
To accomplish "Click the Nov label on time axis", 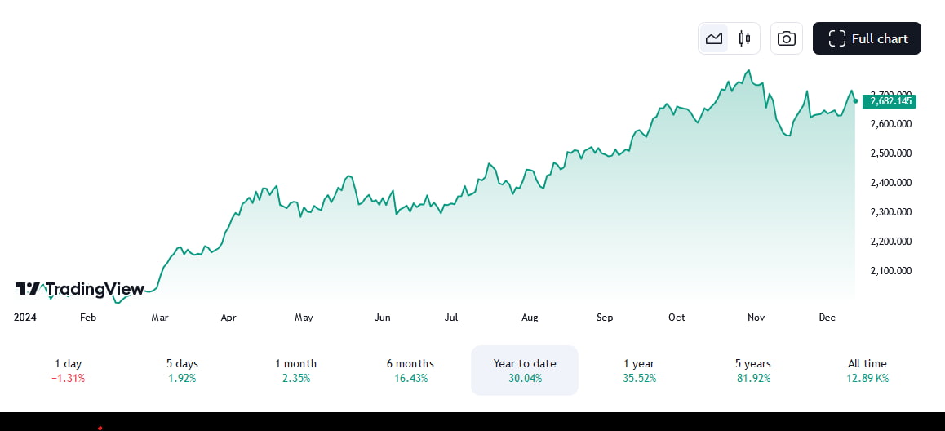I will tap(756, 318).
